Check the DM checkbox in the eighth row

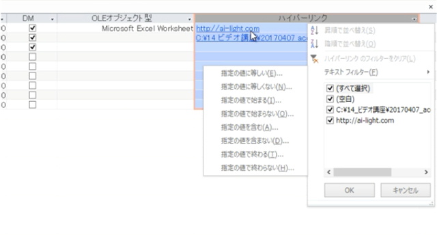coord(32,95)
